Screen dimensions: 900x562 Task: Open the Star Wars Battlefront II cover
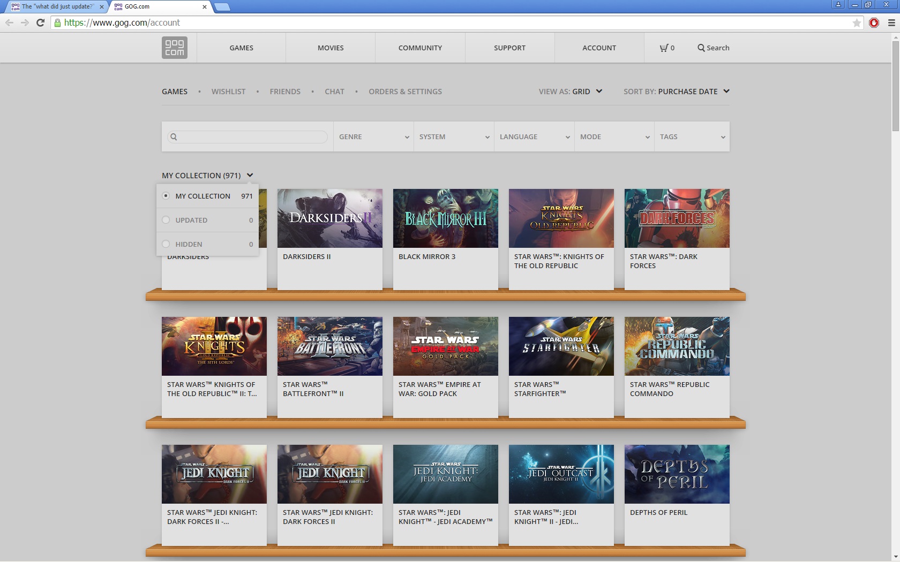[330, 346]
